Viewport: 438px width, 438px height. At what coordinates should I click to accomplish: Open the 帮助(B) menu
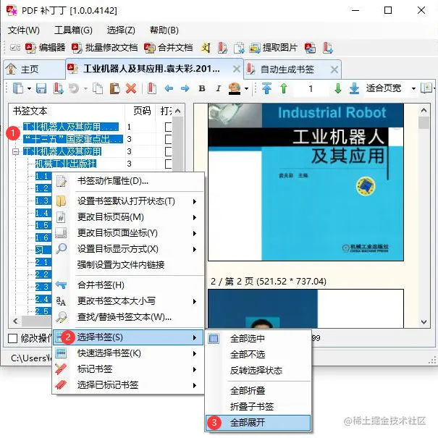[164, 30]
